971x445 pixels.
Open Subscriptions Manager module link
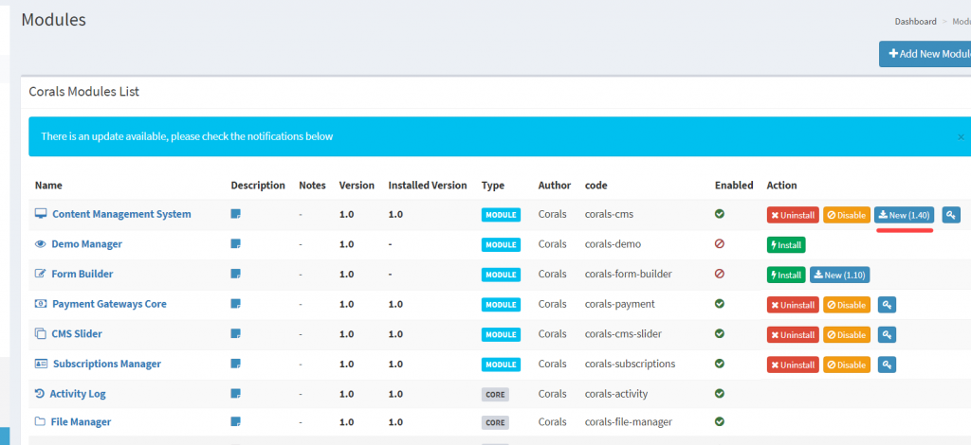[107, 364]
